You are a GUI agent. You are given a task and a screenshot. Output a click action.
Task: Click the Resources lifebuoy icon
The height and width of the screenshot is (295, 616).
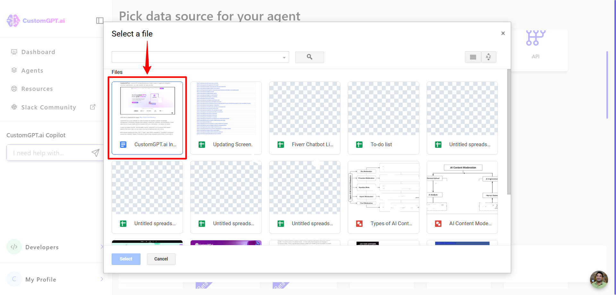tap(14, 89)
